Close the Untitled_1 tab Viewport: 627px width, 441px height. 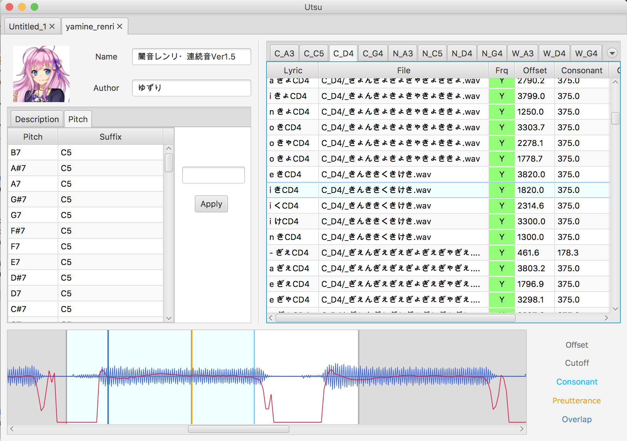52,27
